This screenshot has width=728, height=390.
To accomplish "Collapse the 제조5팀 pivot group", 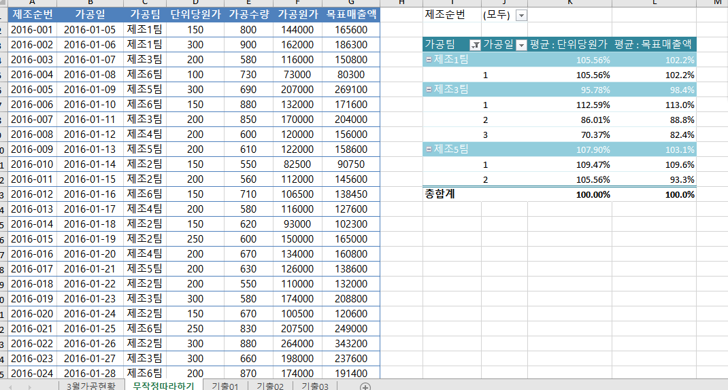I will point(428,149).
